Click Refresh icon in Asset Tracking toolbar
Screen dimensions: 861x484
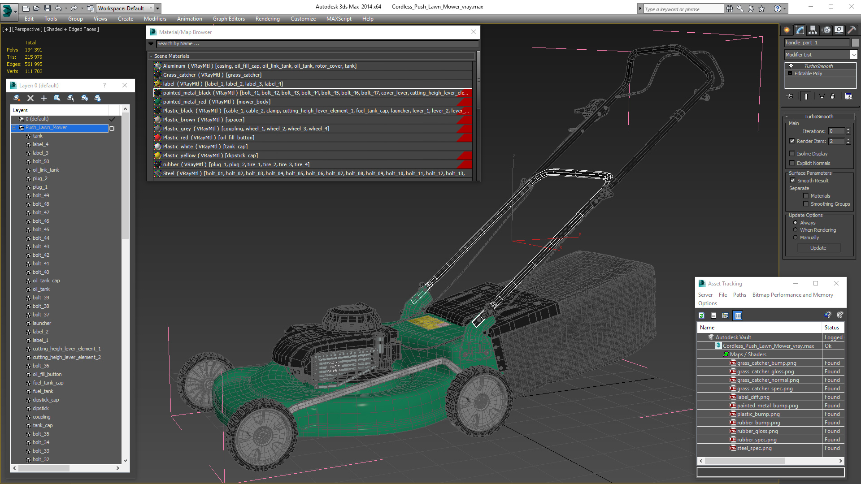point(702,315)
